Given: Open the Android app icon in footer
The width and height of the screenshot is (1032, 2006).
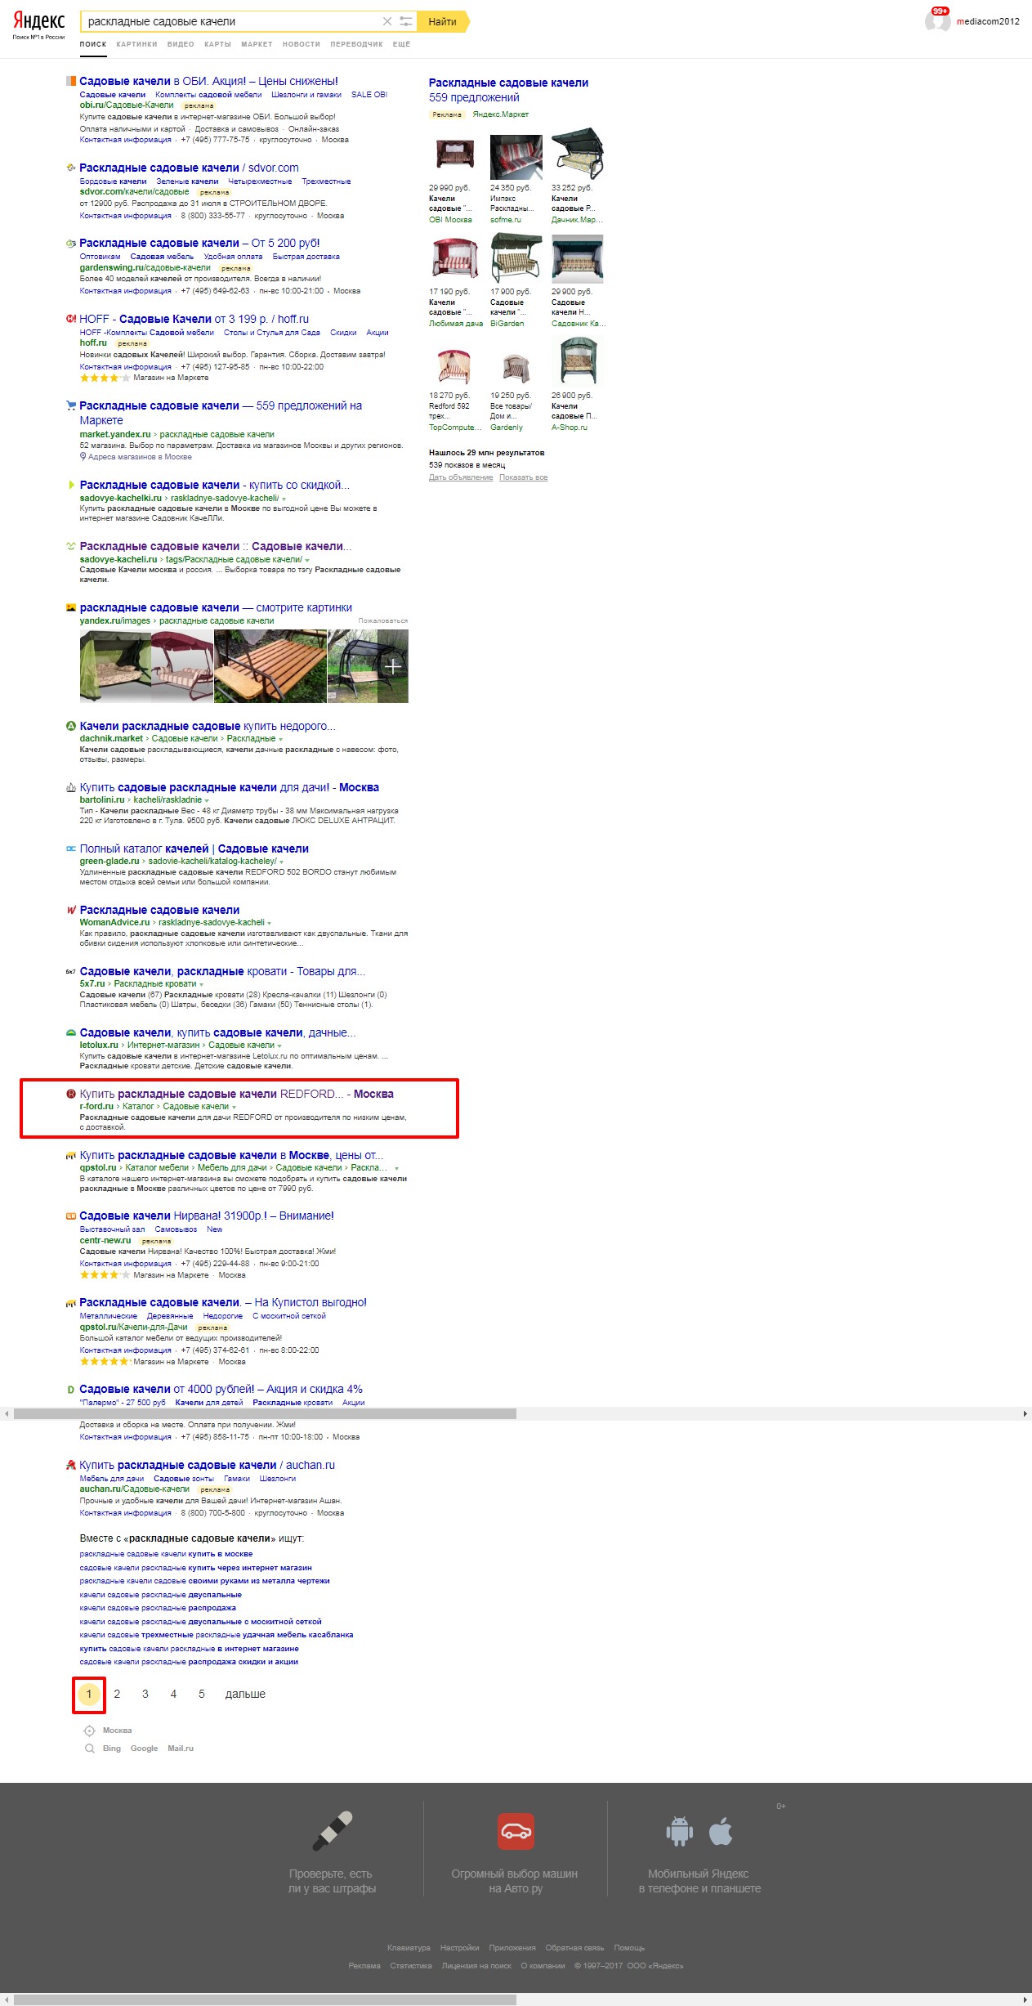Looking at the screenshot, I should (679, 1832).
